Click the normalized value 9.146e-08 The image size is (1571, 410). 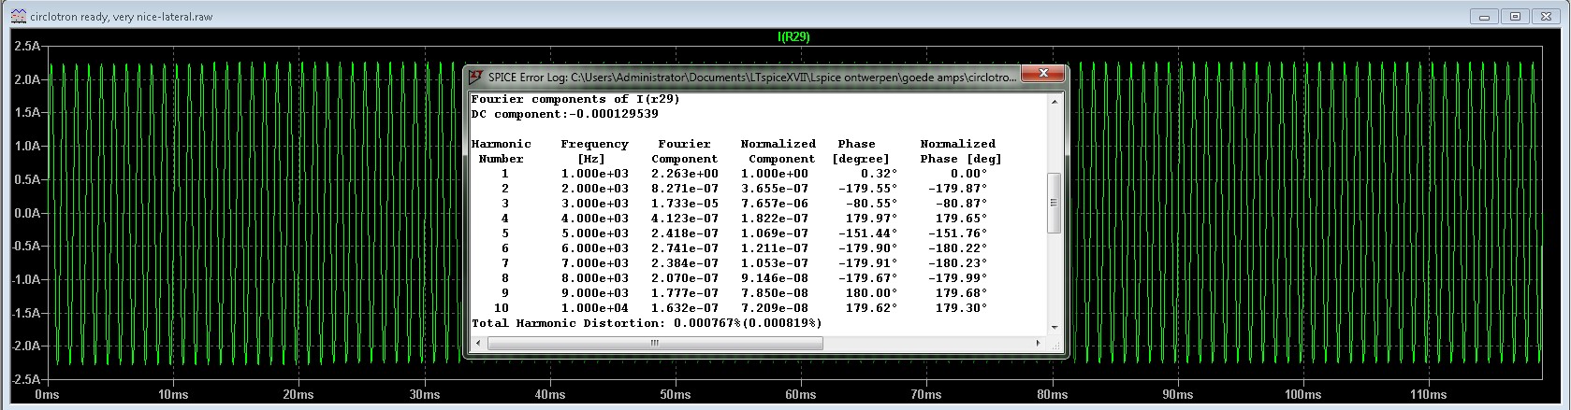[x=775, y=278]
